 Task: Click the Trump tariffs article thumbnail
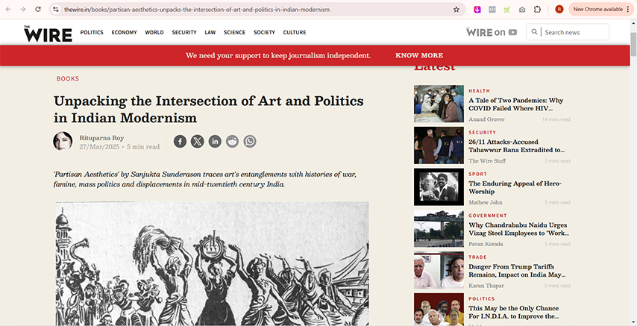point(439,270)
